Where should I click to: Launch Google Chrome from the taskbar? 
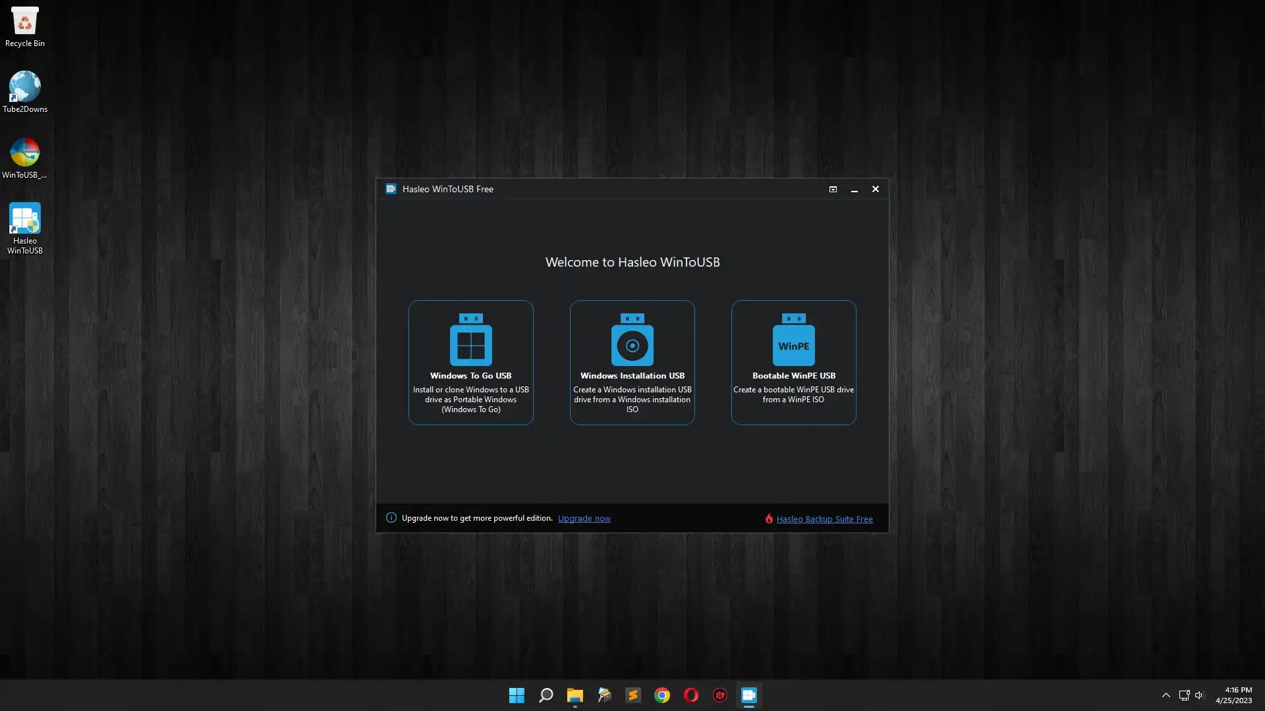tap(661, 695)
